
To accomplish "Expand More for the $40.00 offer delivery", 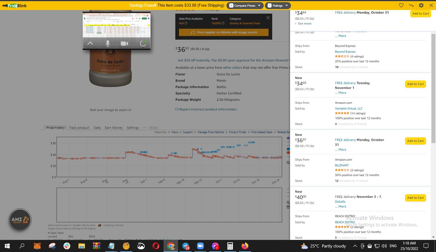I will click(x=342, y=206).
